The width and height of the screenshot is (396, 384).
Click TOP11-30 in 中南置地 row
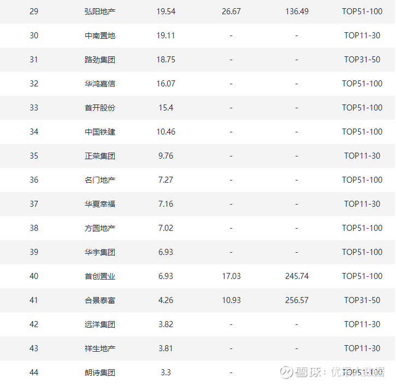coord(362,36)
